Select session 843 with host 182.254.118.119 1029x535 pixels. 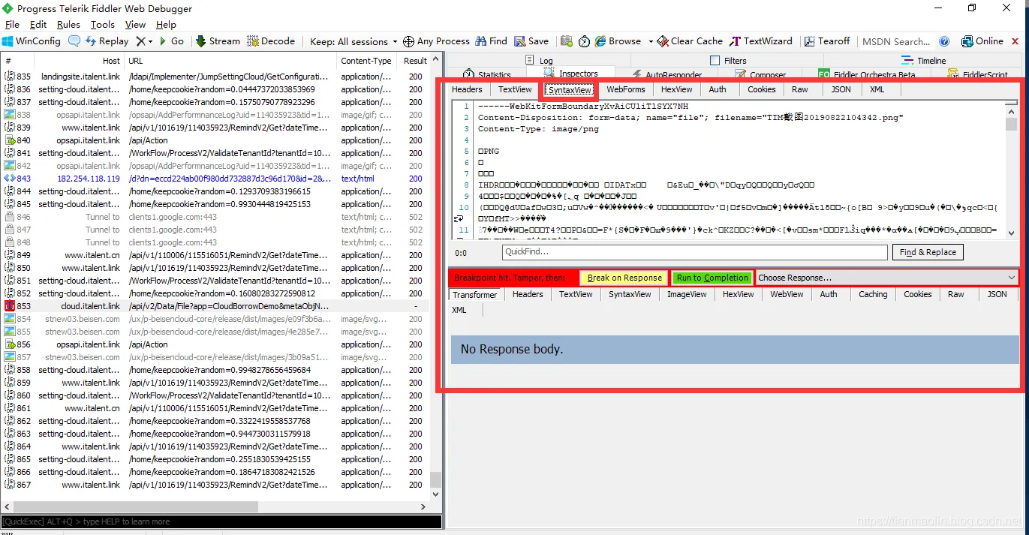pyautogui.click(x=215, y=179)
